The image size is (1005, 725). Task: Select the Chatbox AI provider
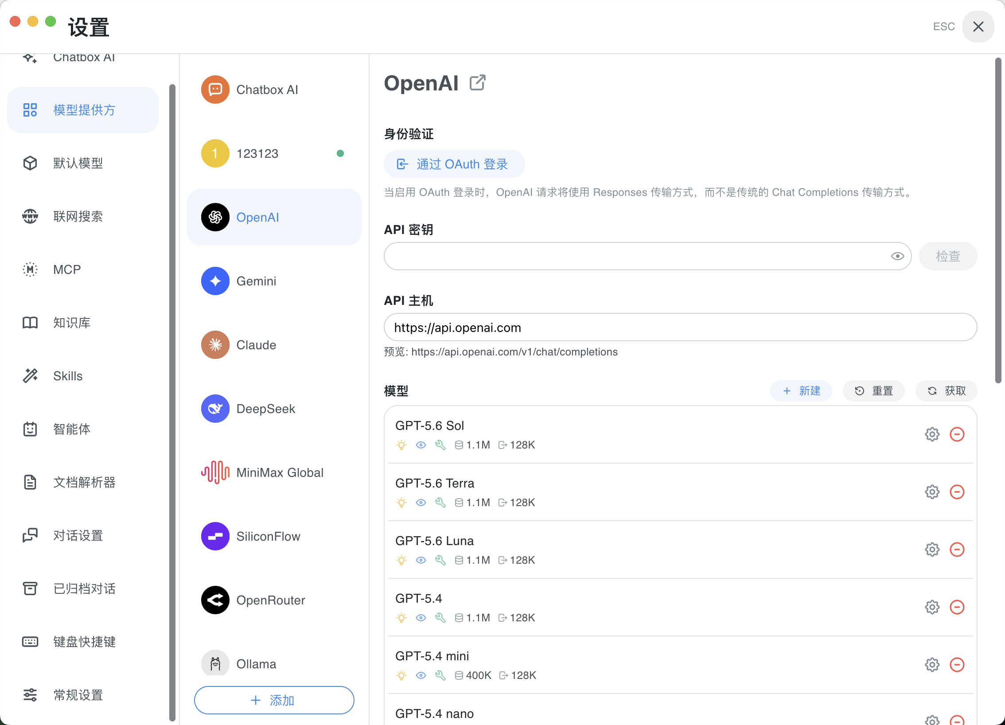[274, 90]
